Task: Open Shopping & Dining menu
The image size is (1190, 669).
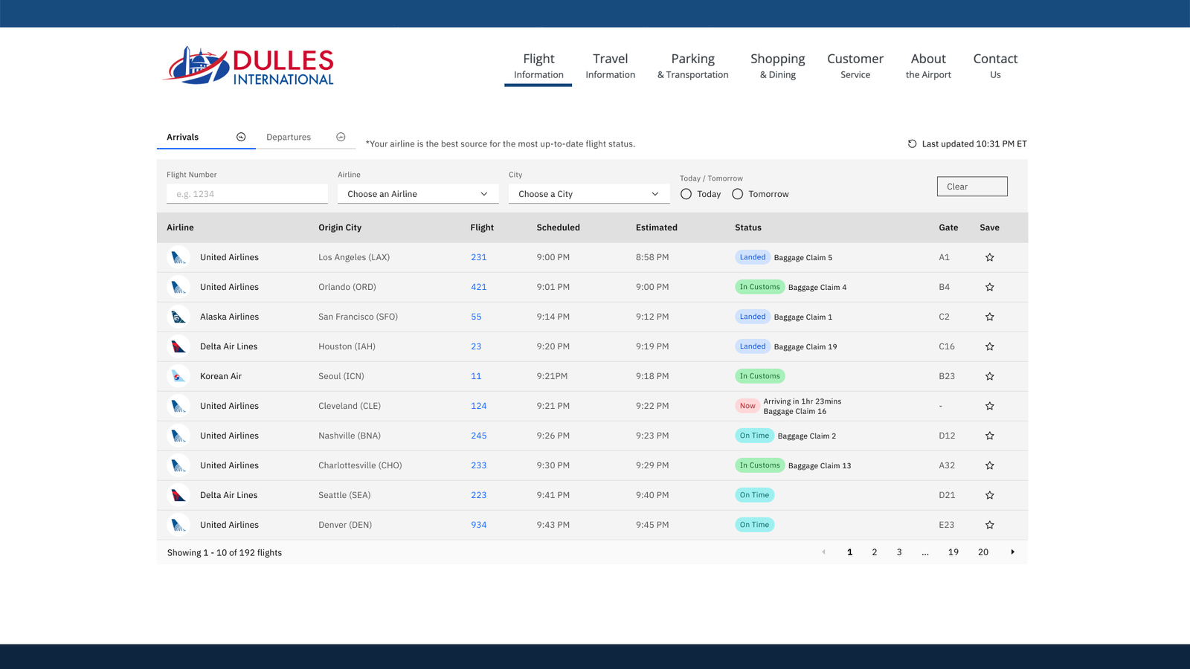Action: (777, 65)
